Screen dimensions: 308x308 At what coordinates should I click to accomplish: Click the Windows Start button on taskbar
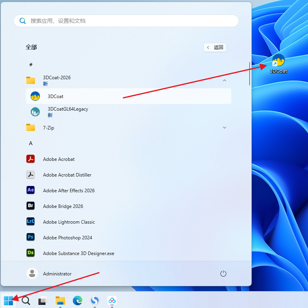coord(9,301)
